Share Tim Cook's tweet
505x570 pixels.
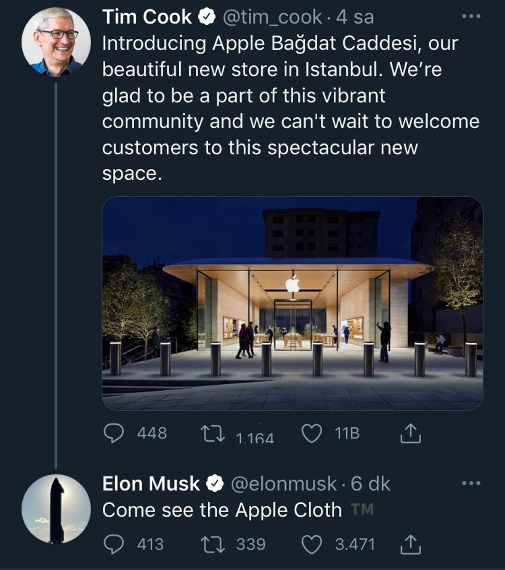click(410, 434)
